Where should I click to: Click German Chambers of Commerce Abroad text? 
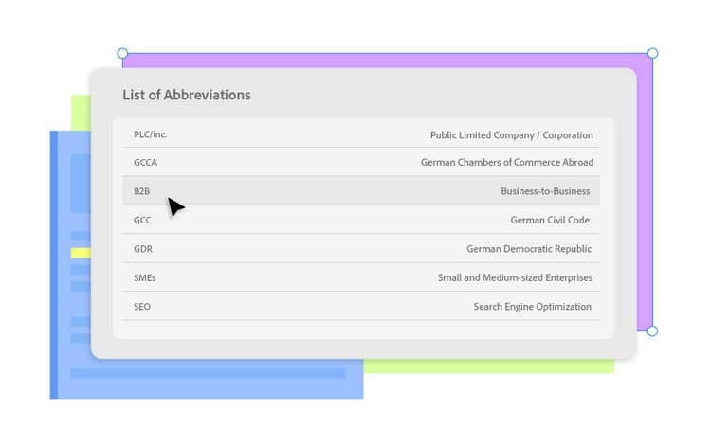pos(507,162)
